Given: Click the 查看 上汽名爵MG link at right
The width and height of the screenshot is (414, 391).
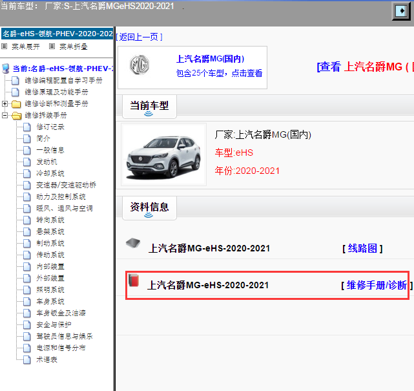Looking at the screenshot, I should pos(364,67).
